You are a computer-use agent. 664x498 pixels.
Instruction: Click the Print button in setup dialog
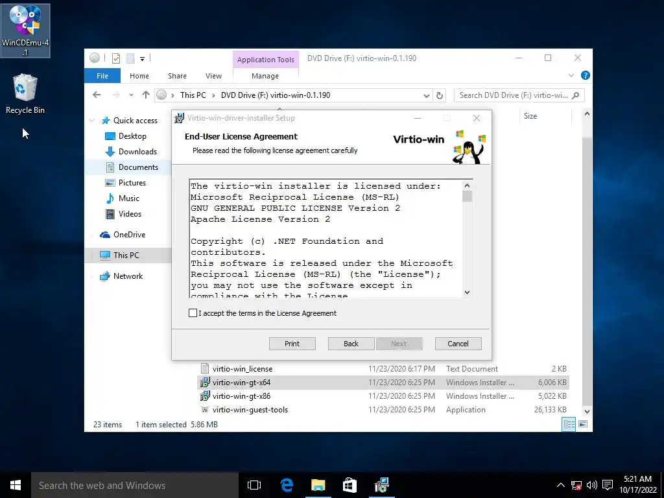(x=292, y=344)
